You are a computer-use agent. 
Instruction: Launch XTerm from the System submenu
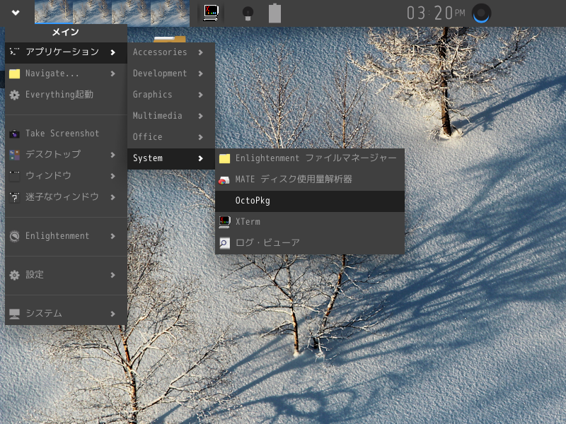pos(310,222)
